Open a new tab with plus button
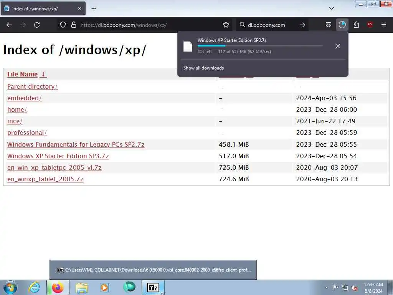This screenshot has width=393, height=295. pos(94,9)
